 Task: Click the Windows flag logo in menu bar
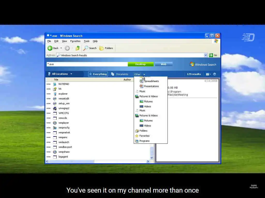[216, 41]
